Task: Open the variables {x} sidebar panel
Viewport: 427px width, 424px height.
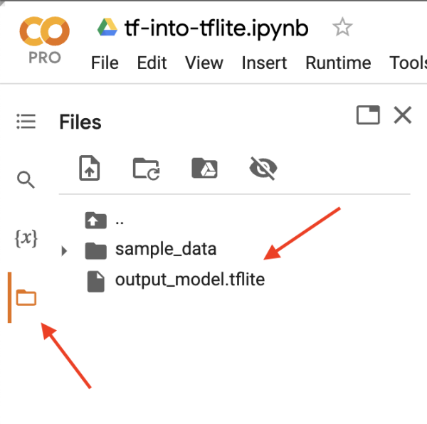Action: [x=26, y=238]
